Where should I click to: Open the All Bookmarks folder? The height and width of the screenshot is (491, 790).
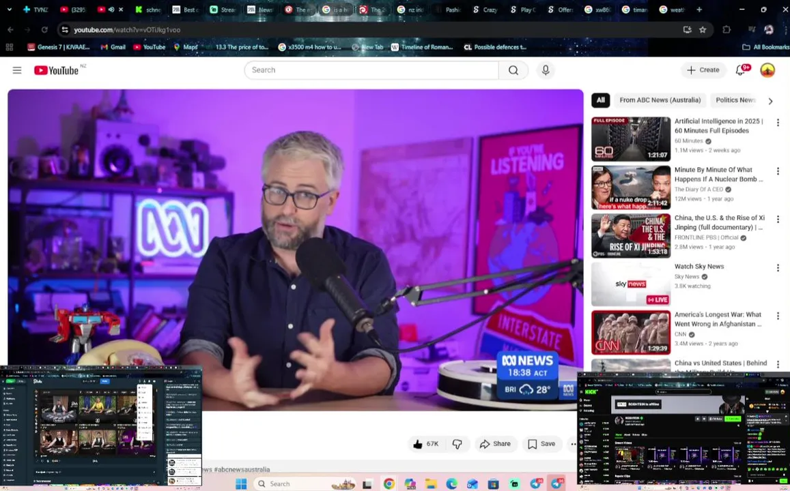(765, 47)
